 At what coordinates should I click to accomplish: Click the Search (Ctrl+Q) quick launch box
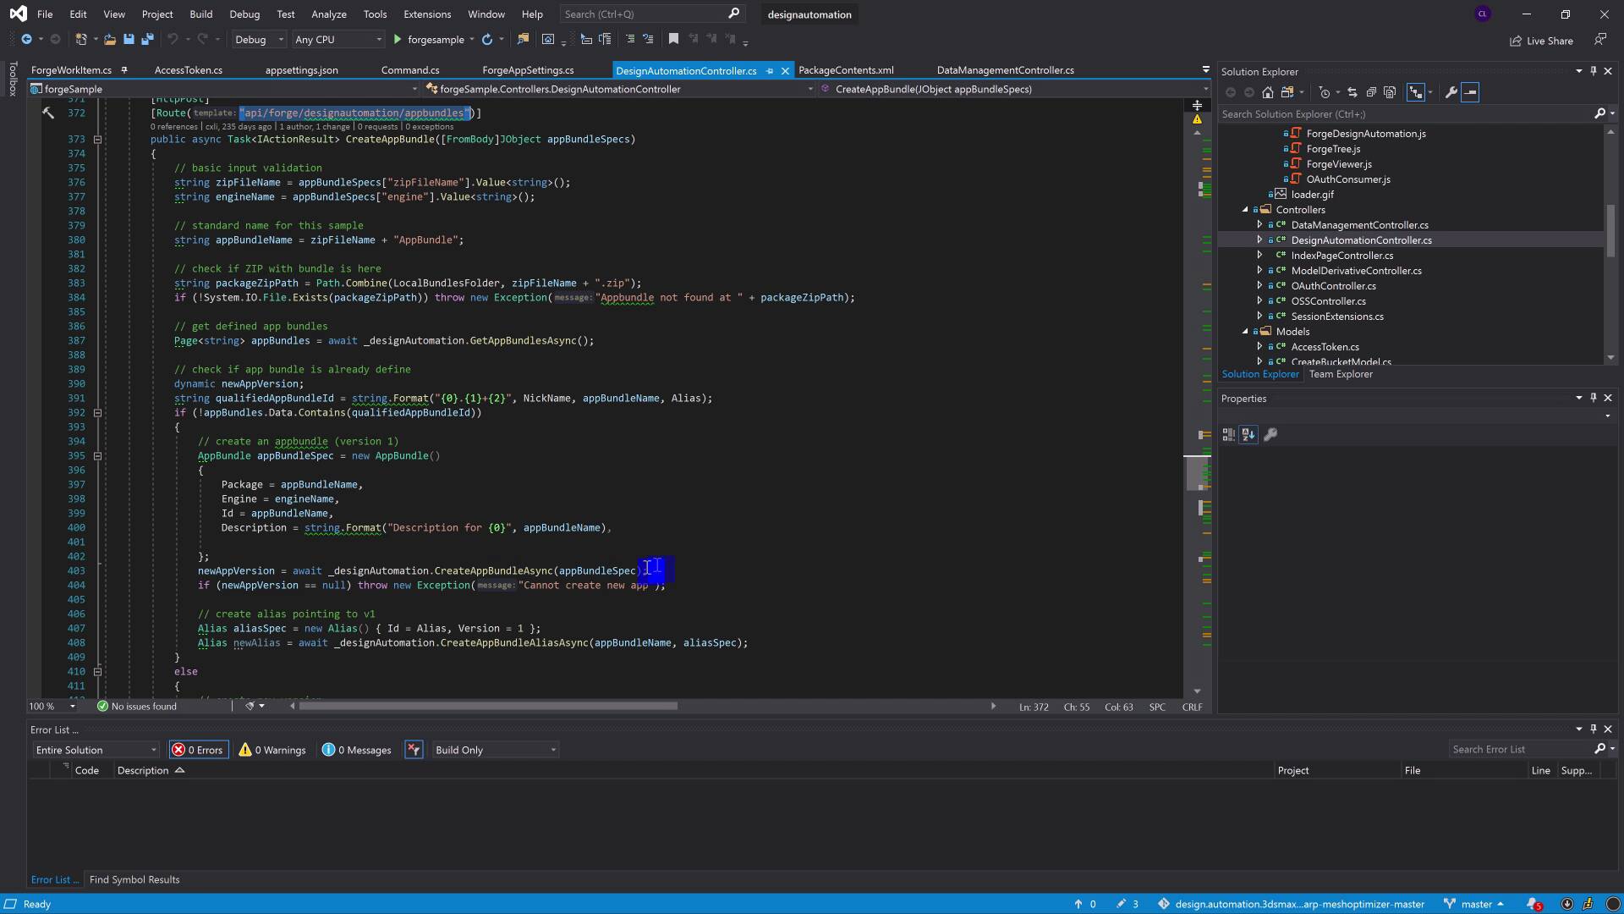(651, 14)
